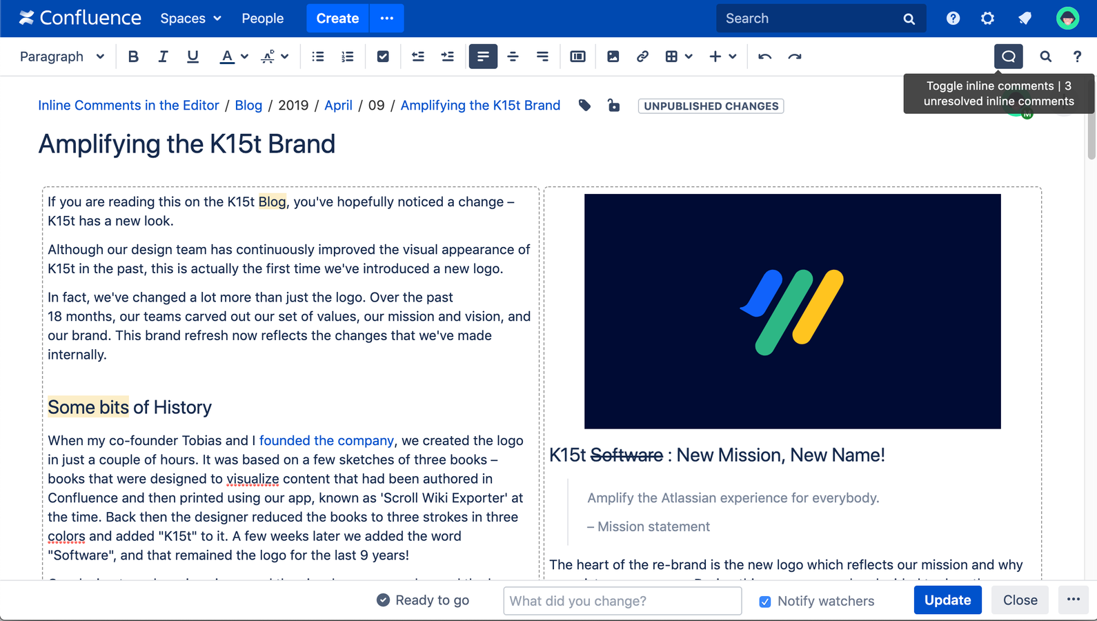
Task: Insert a numbered list
Action: 348,57
